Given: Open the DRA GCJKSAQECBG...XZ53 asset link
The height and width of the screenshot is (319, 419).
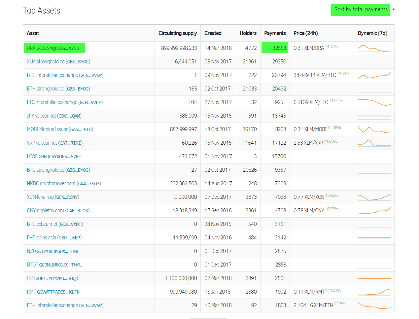Looking at the screenshot, I should pos(53,48).
